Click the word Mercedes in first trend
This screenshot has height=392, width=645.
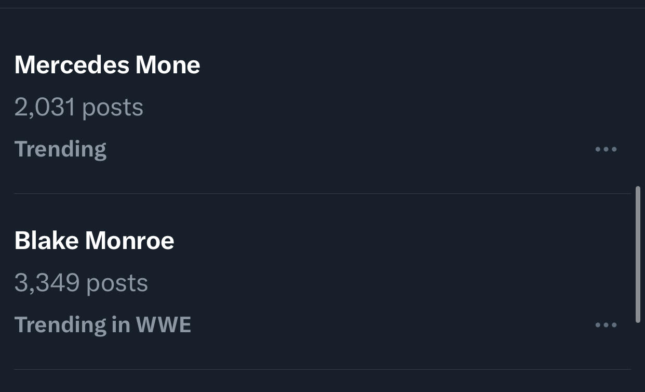click(72, 65)
